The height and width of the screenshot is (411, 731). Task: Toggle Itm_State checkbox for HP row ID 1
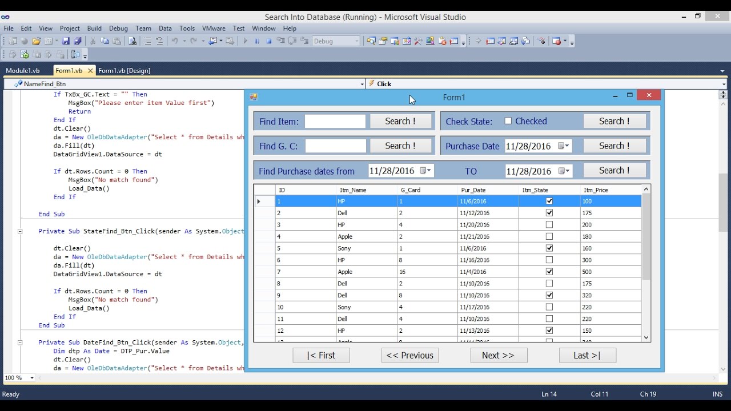coord(549,201)
